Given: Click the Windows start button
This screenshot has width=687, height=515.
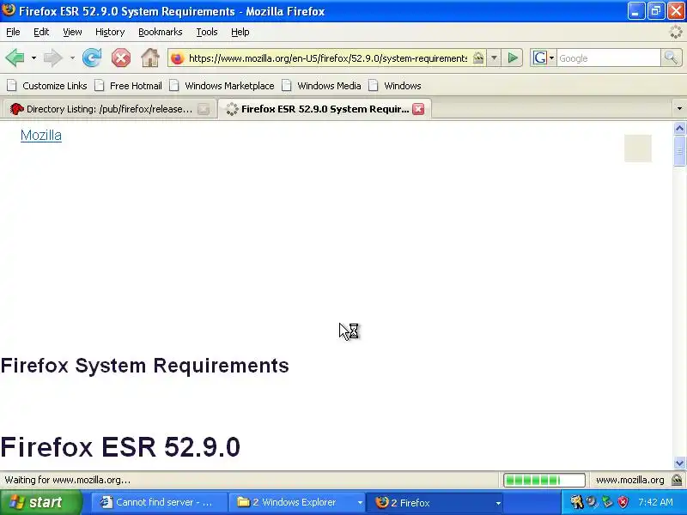Looking at the screenshot, I should point(40,502).
